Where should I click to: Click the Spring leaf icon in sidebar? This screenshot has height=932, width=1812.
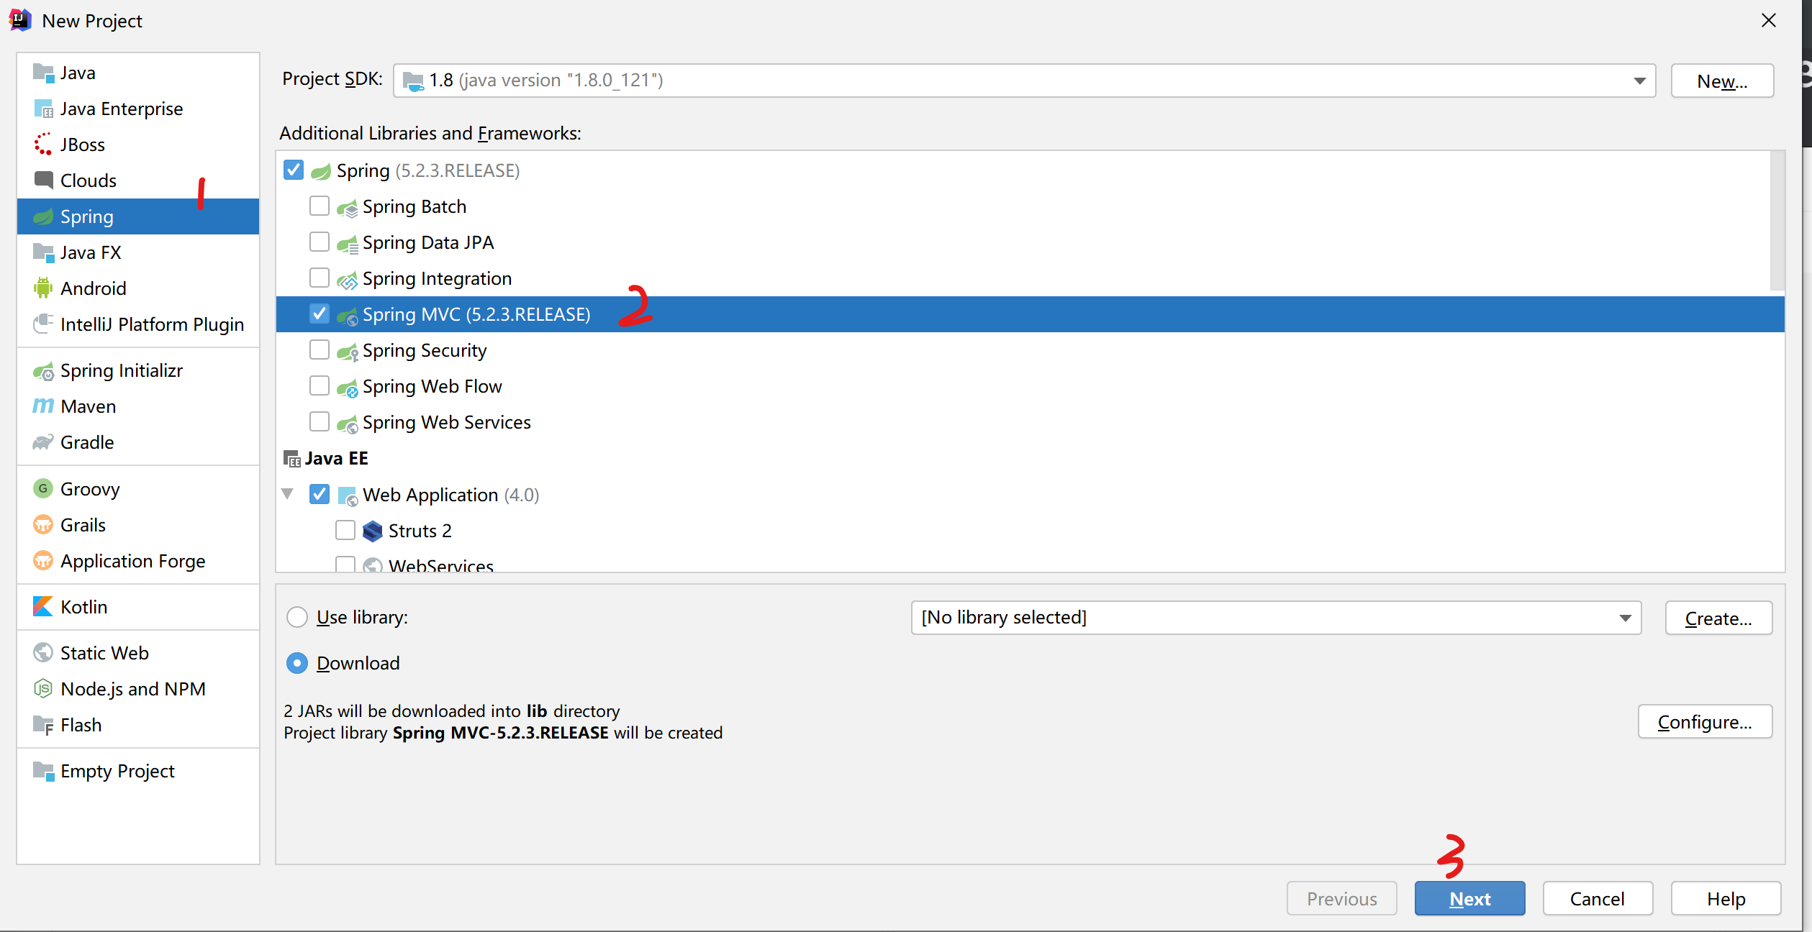coord(43,216)
